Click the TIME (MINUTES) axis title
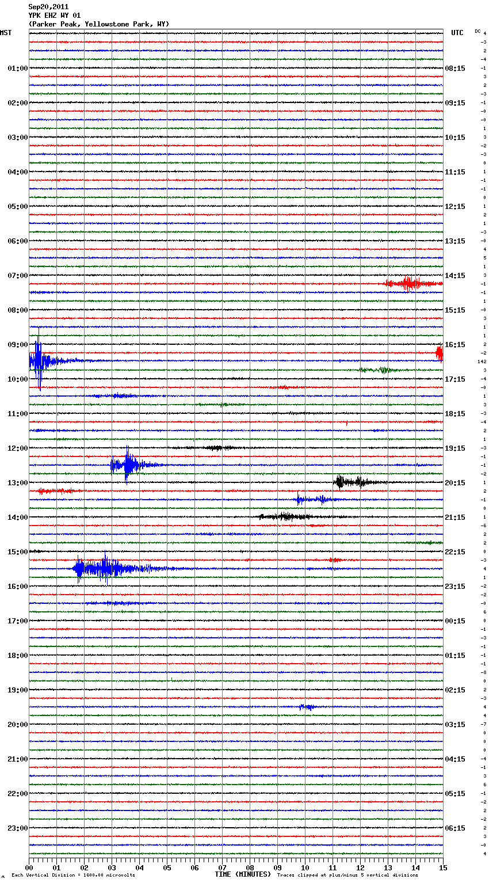 (243, 874)
